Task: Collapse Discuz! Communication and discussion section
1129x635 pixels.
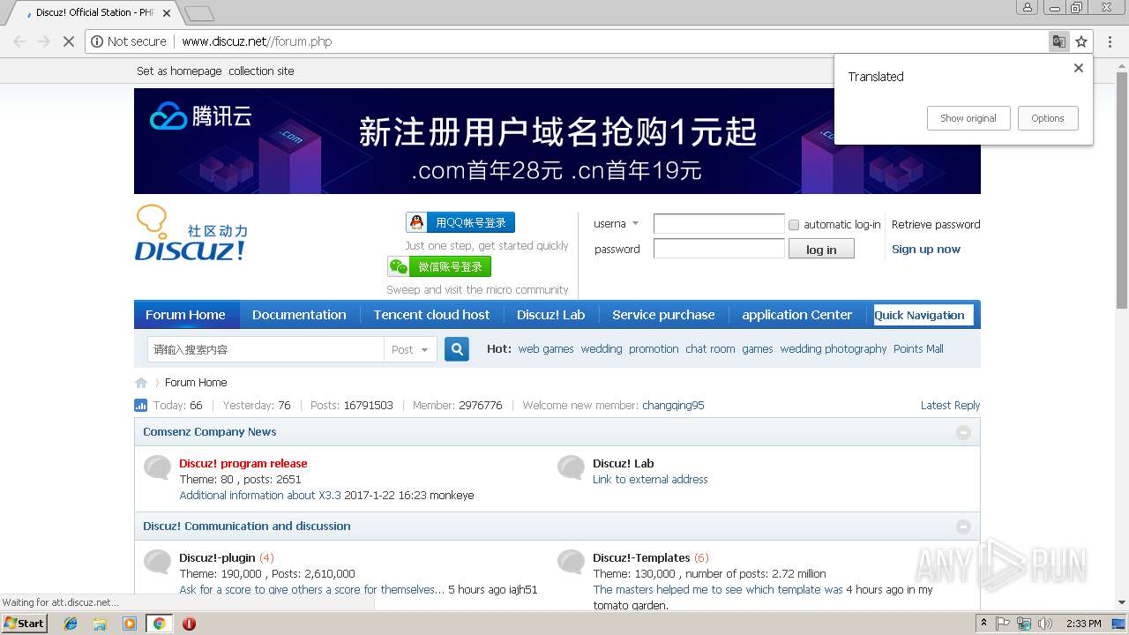Action: (963, 527)
